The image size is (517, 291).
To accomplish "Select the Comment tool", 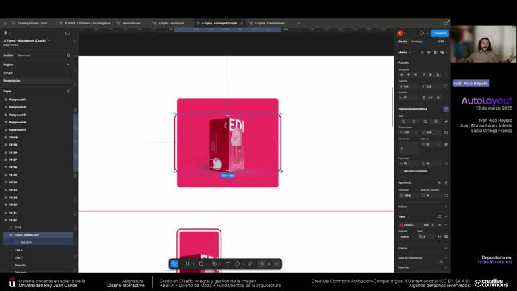I will pos(238,264).
